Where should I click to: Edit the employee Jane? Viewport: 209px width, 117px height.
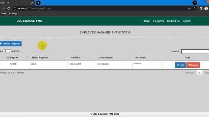tap(180, 65)
